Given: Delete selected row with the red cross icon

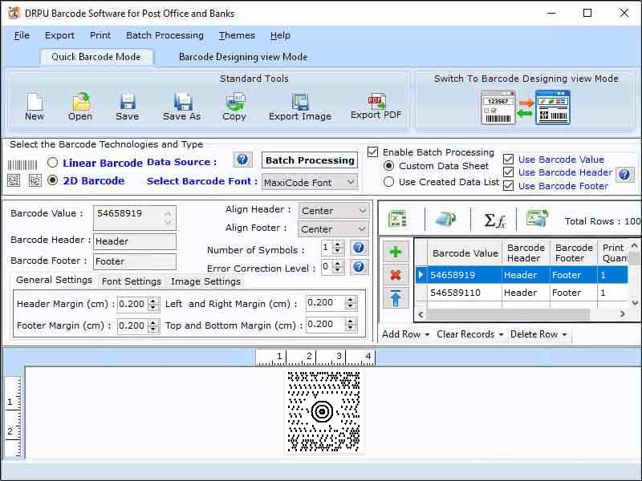Looking at the screenshot, I should coord(395,275).
